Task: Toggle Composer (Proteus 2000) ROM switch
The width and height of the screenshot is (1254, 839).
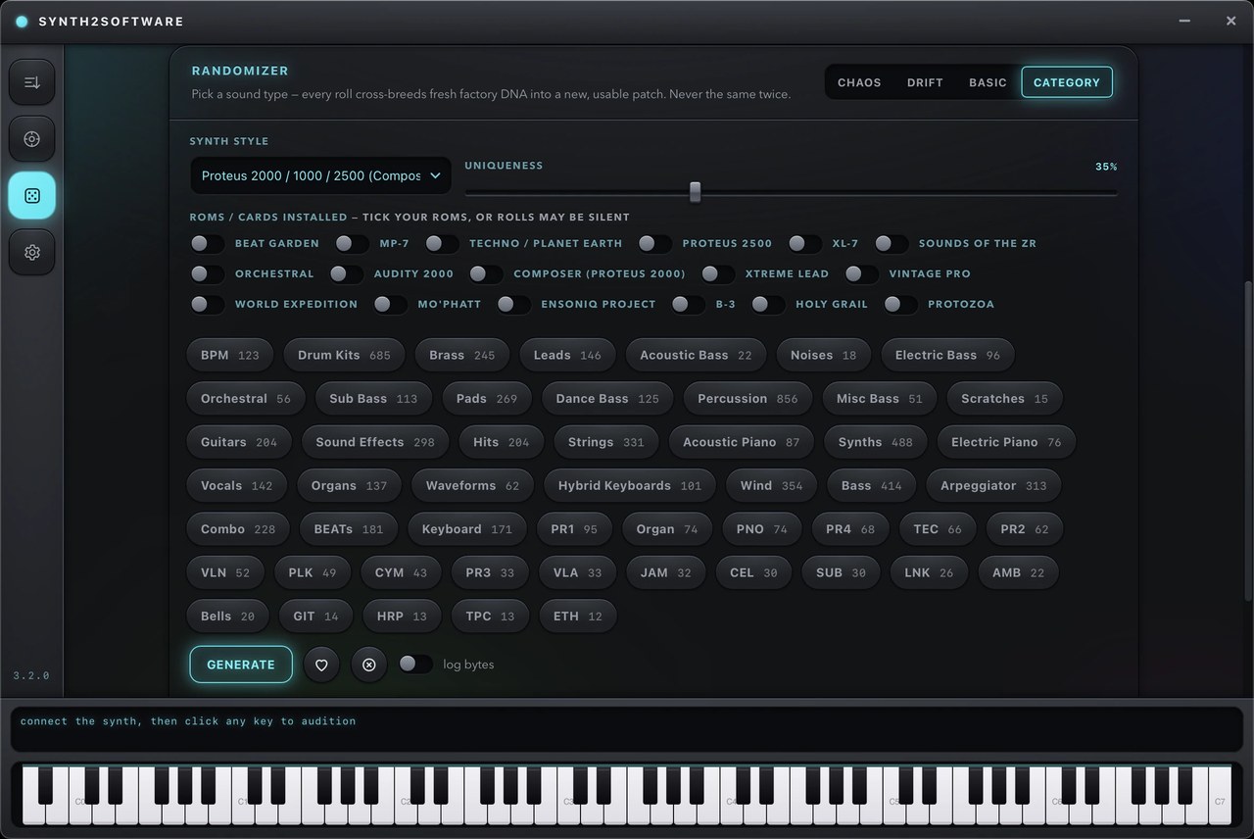Action: (486, 273)
